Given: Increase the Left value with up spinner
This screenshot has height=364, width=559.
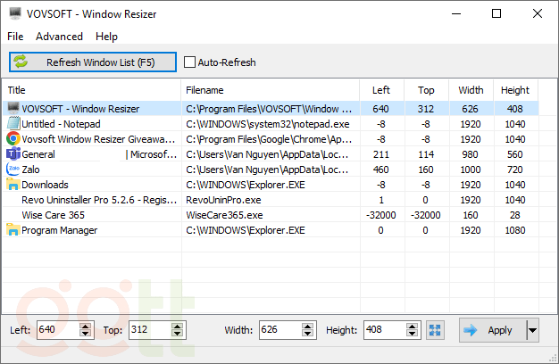Looking at the screenshot, I should (x=86, y=327).
